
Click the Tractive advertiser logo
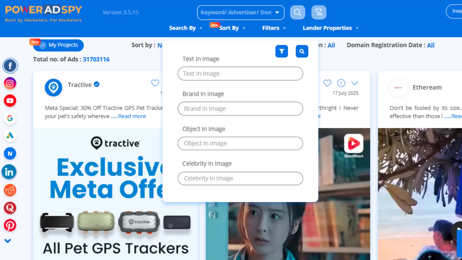[x=53, y=87]
